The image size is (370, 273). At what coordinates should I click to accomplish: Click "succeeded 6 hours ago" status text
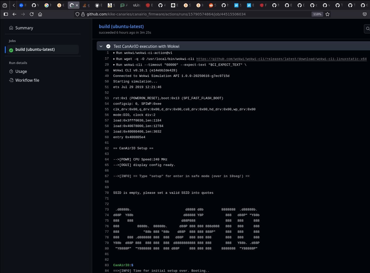pyautogui.click(x=125, y=32)
